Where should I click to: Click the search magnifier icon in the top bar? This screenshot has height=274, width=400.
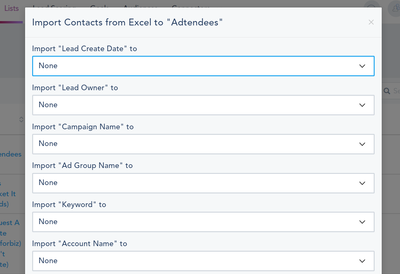[372, 8]
